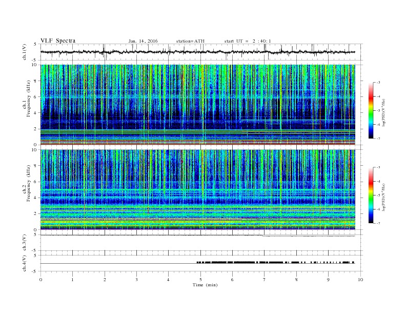
Task: Click the ch.1 spectrogram color scale bar
Action: [x=371, y=110]
